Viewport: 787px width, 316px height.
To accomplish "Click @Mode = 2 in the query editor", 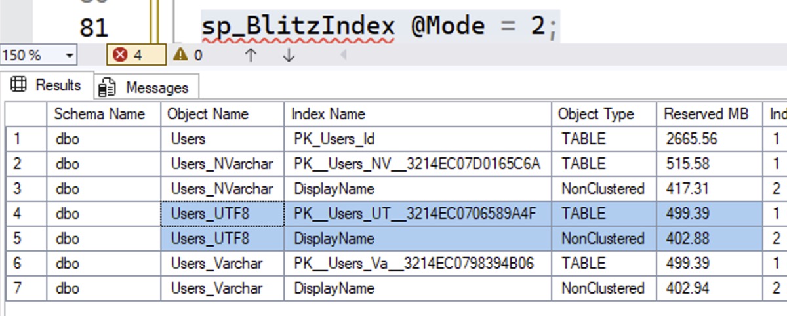I will [x=477, y=26].
